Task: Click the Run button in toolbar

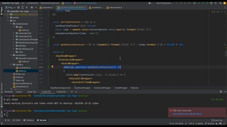Action: pos(177,3)
